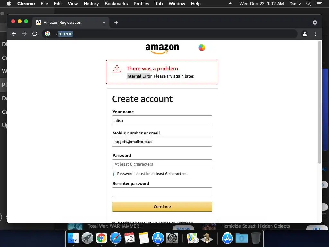Image resolution: width=329 pixels, height=247 pixels.
Task: Click 'Total War: WARHAMMER II' in App Store window
Action: point(115,226)
